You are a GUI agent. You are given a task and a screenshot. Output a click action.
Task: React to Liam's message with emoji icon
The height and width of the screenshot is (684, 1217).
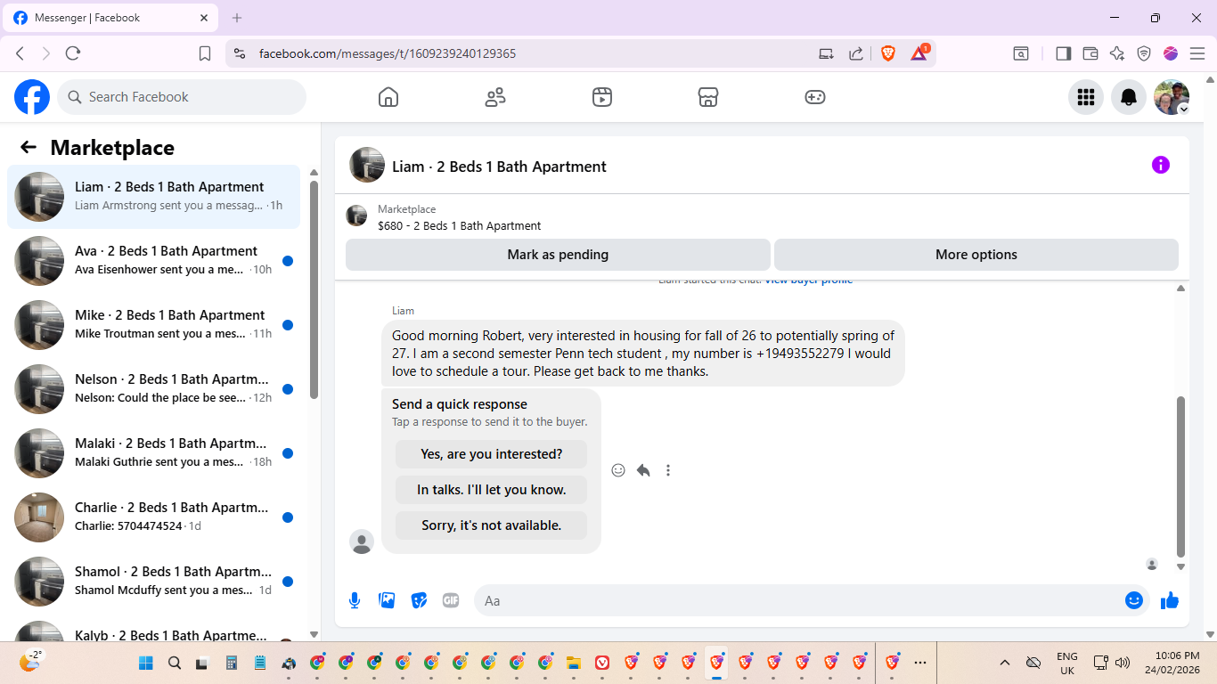618,470
